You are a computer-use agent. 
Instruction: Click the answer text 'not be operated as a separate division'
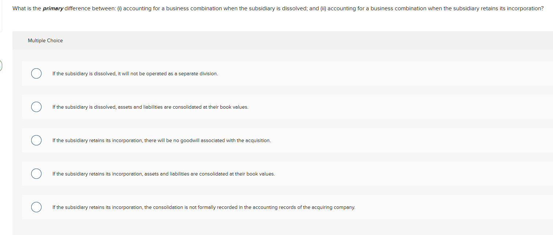pyautogui.click(x=135, y=73)
